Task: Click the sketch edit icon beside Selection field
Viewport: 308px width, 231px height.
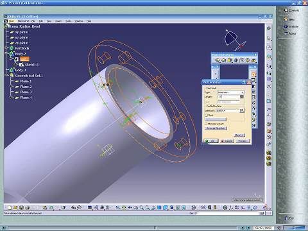Action: [242, 110]
